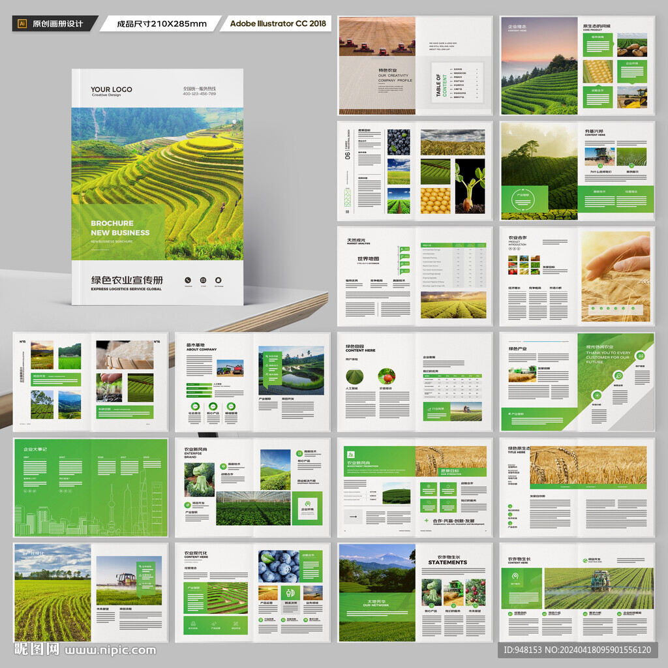Click the 原创画册设计 label
This screenshot has height=668, width=668.
tap(57, 24)
